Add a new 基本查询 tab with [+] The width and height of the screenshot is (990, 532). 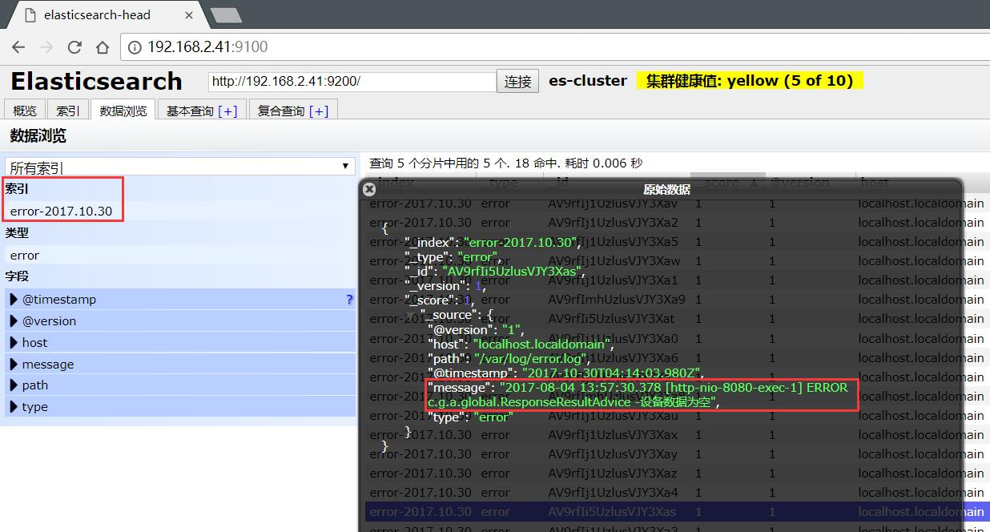227,111
